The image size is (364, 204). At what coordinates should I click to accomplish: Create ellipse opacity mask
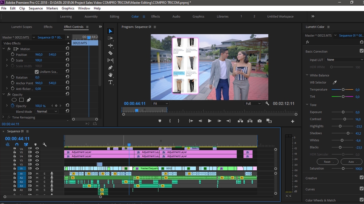pos(14,100)
